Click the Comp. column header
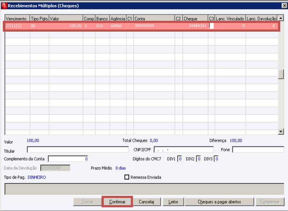This screenshot has width=288, height=211. [x=89, y=19]
